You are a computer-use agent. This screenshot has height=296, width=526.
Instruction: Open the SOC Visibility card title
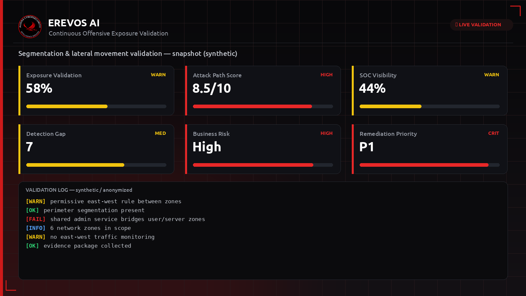(378, 75)
